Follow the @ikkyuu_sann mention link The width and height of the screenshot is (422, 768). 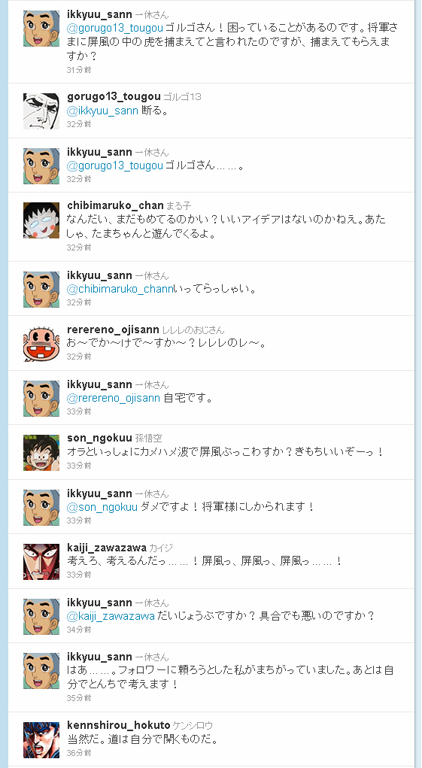(102, 111)
